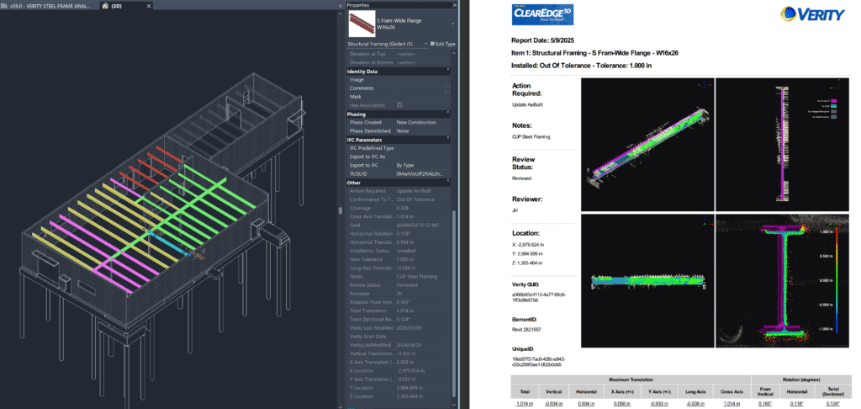This screenshot has width=861, height=409.
Task: Click the Comments field browse button
Action: coord(447,88)
